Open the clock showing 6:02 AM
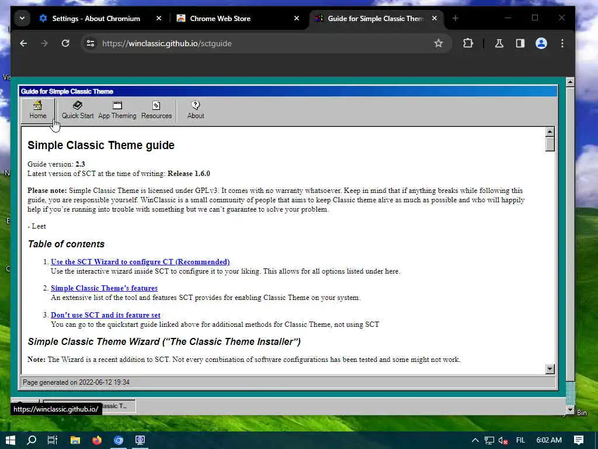Viewport: 598px width, 449px height. (549, 440)
